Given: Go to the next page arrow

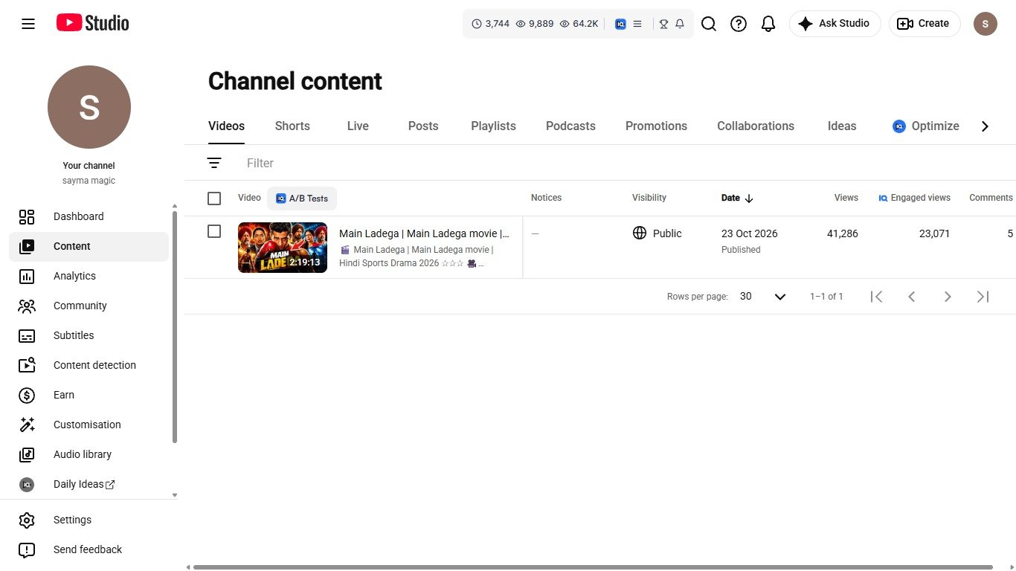Looking at the screenshot, I should [948, 297].
